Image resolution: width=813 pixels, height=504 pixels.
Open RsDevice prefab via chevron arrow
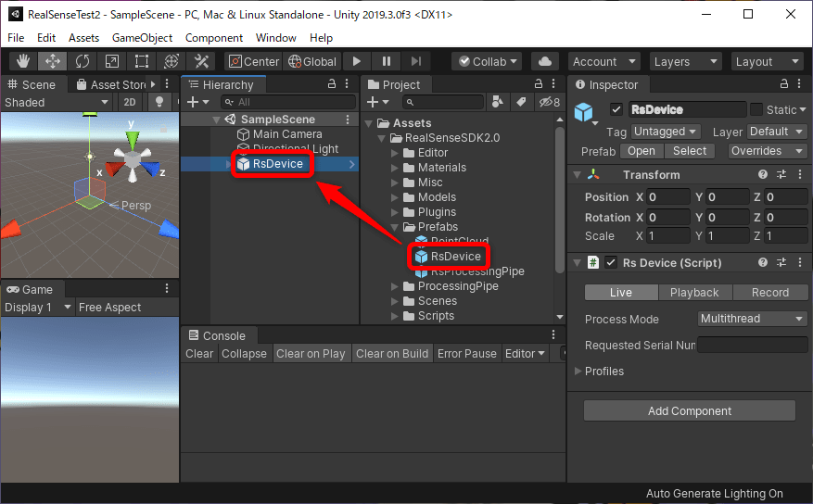(352, 164)
